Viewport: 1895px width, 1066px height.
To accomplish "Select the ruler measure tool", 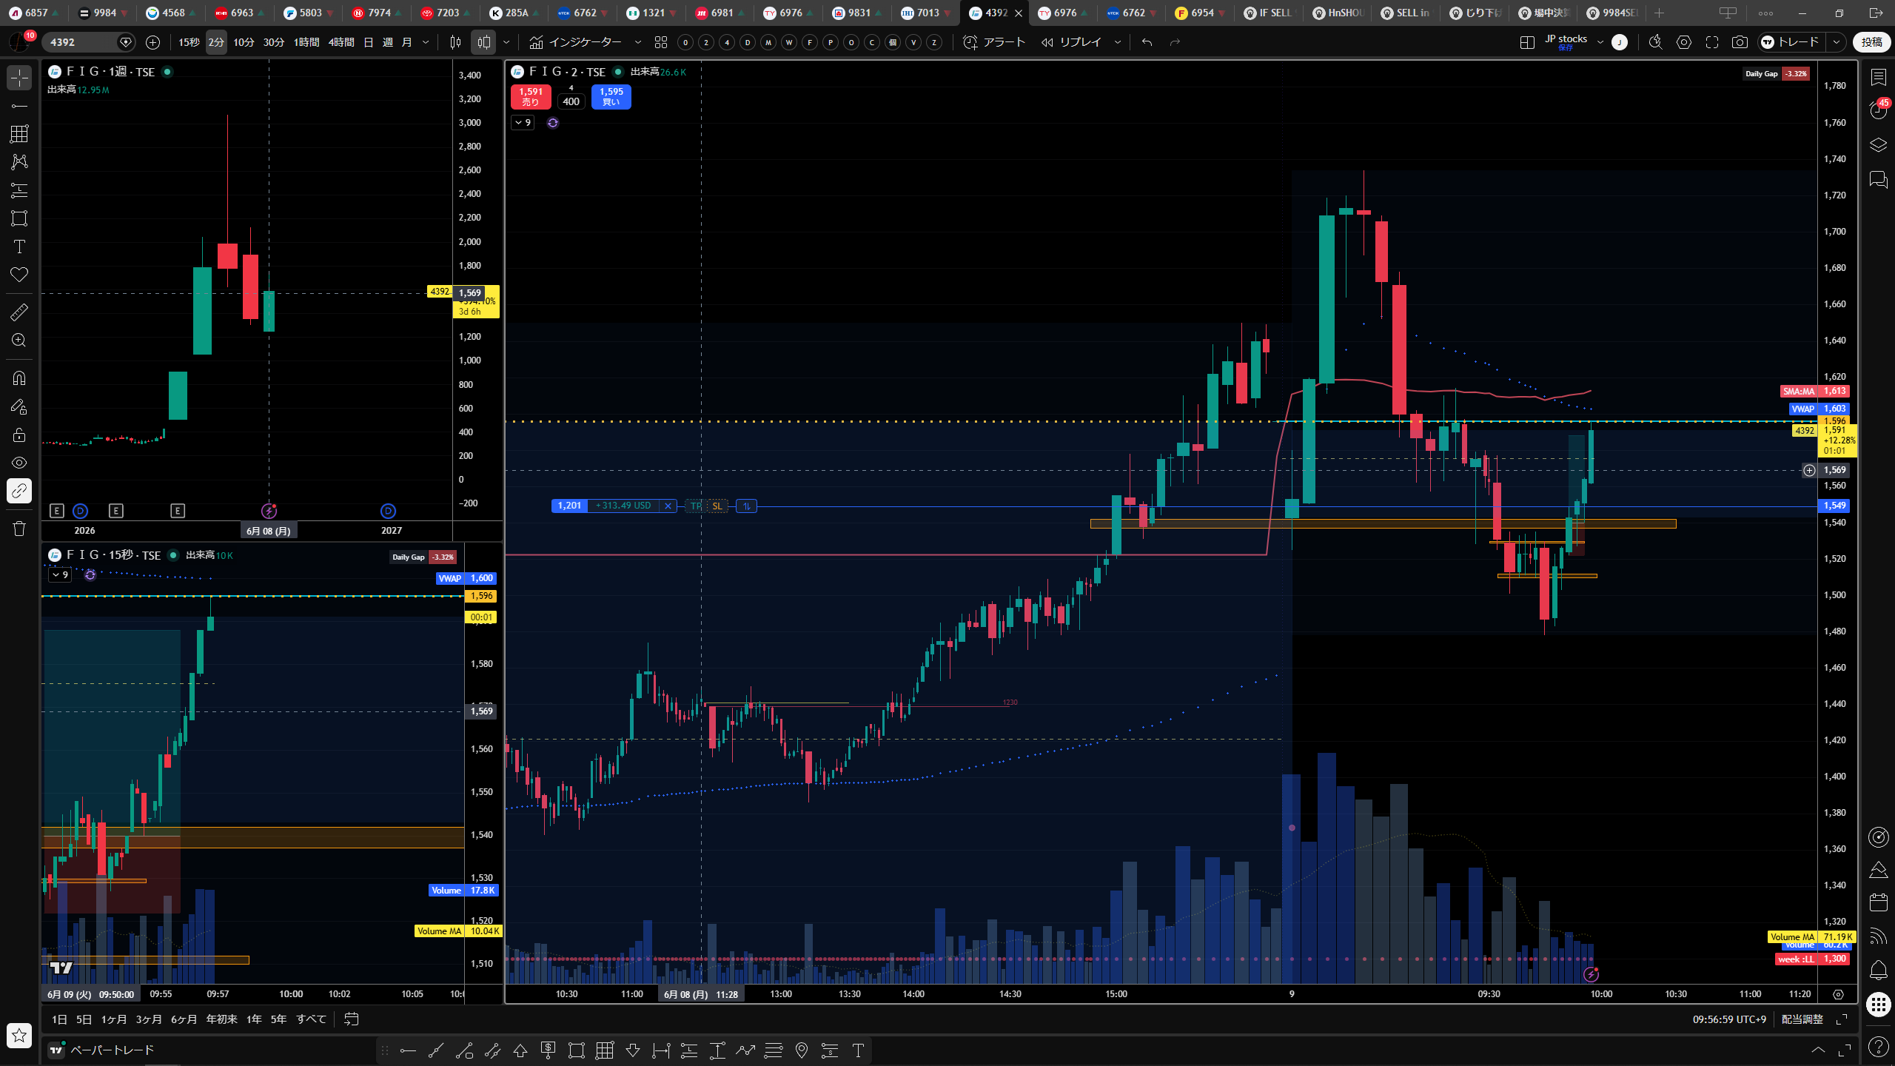I will coord(19,312).
